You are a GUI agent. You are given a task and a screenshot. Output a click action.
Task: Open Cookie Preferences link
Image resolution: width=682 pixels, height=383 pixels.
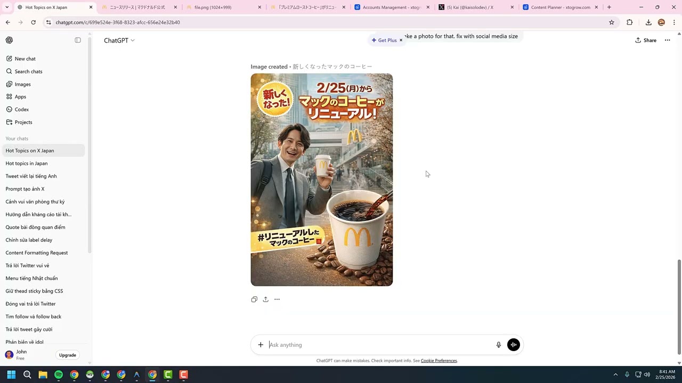pyautogui.click(x=439, y=361)
